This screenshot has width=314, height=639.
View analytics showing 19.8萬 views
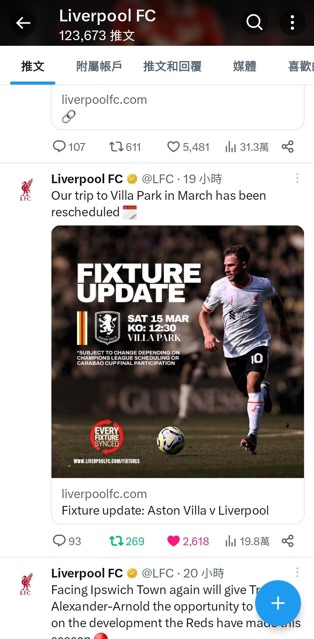[247, 541]
